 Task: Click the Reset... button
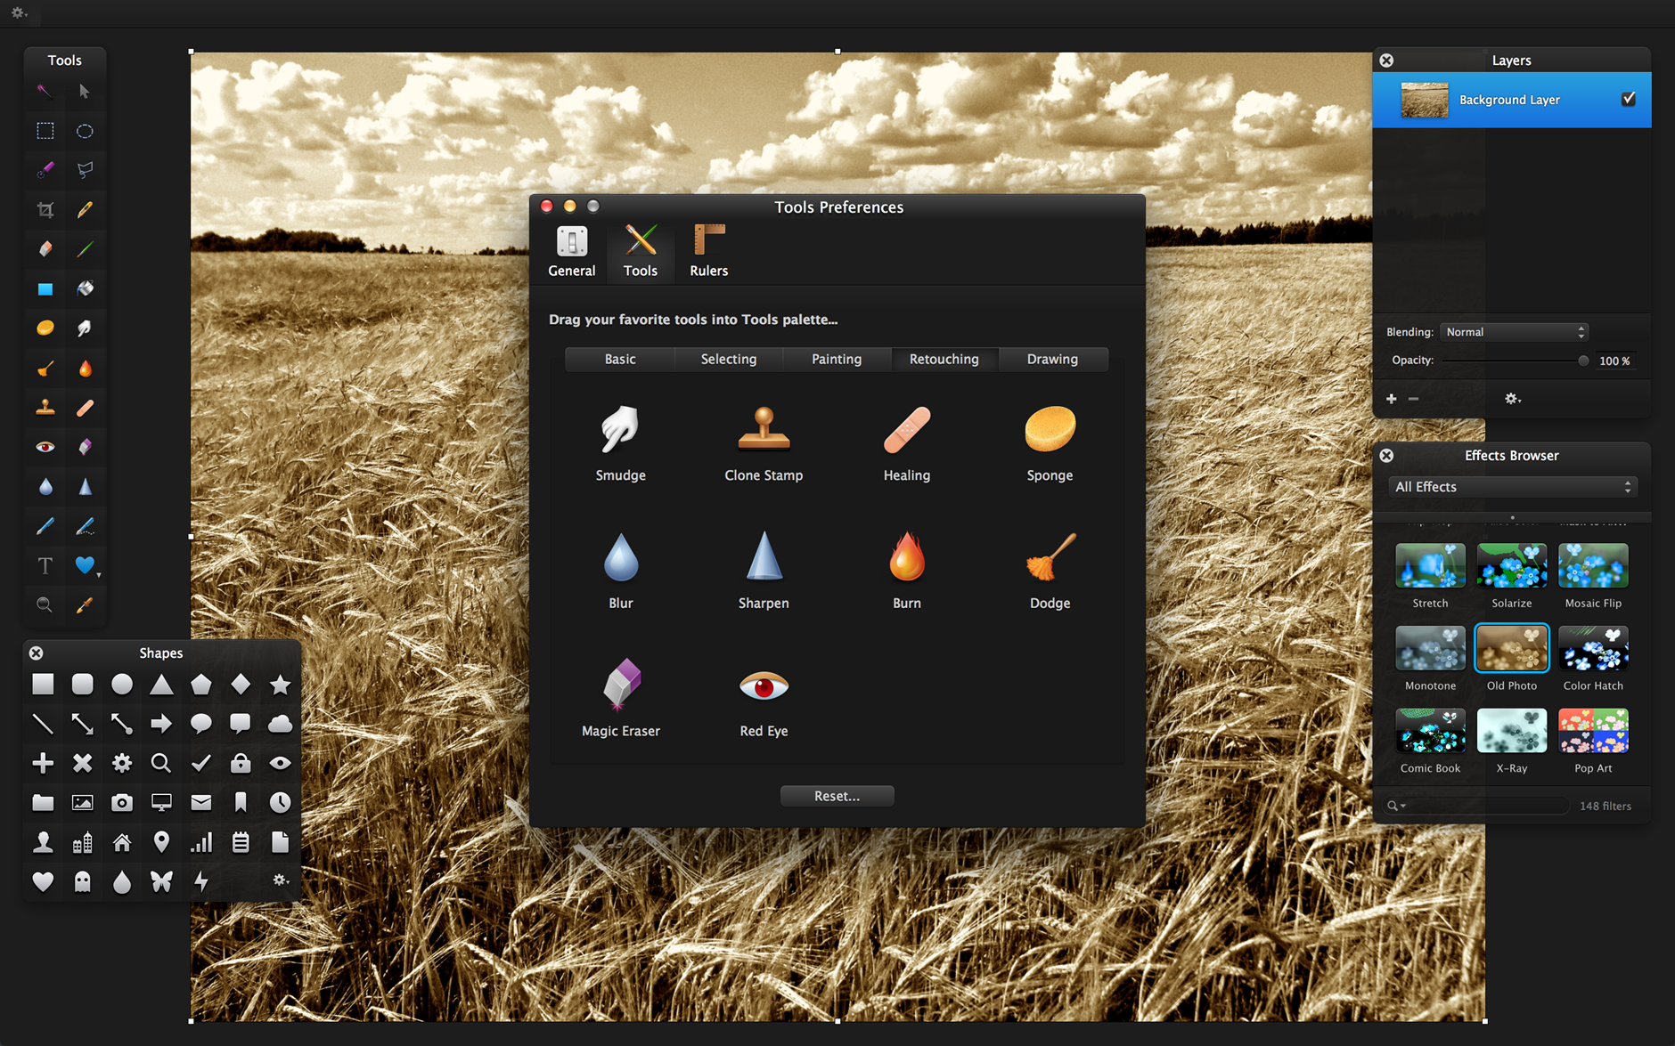(837, 796)
